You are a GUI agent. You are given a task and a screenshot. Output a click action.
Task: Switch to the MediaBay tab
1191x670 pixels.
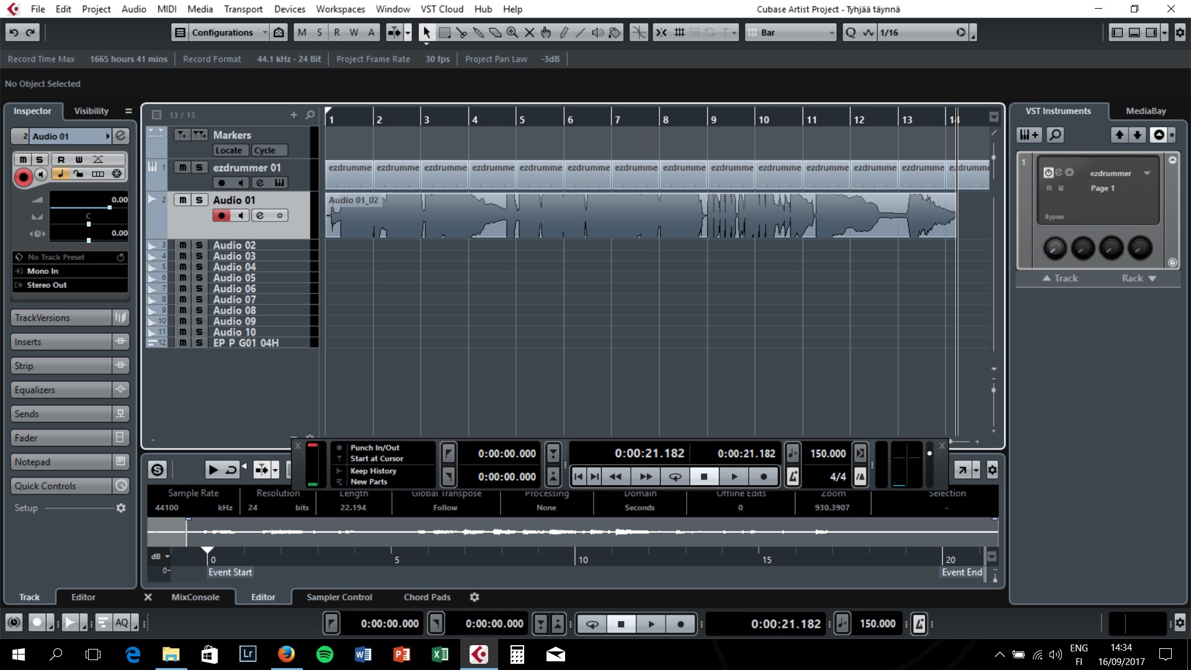pos(1145,110)
